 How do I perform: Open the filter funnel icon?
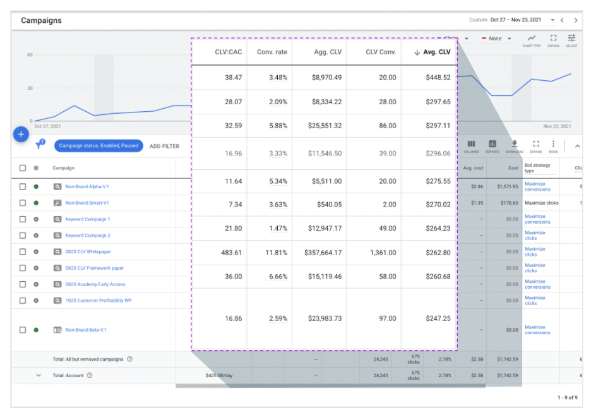tap(40, 144)
